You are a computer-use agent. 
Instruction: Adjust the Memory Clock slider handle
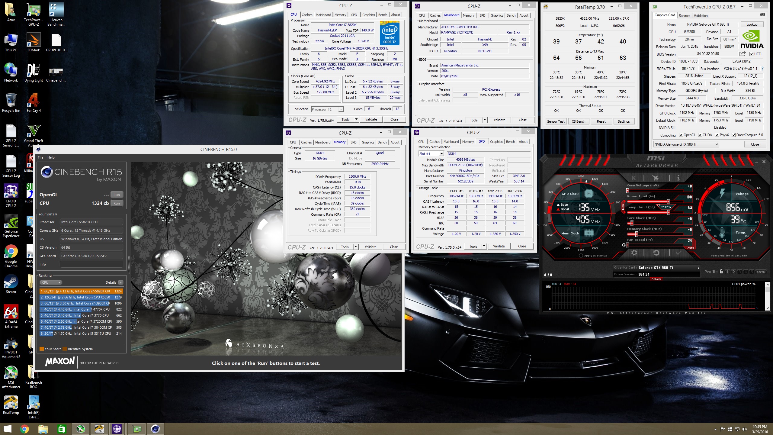(636, 234)
